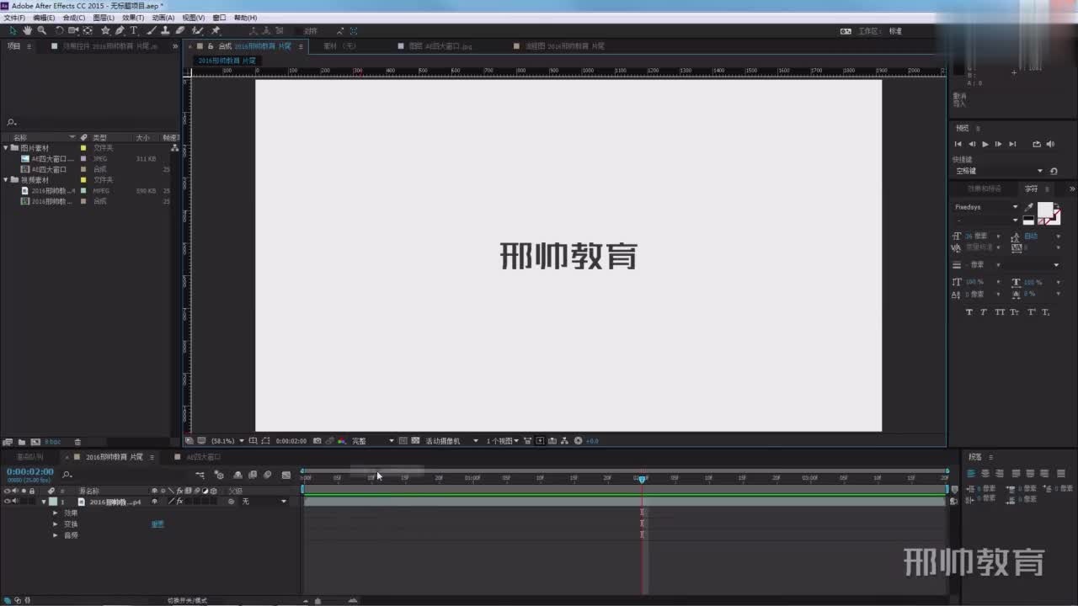
Task: Select the Clone Stamp tool
Action: point(165,30)
